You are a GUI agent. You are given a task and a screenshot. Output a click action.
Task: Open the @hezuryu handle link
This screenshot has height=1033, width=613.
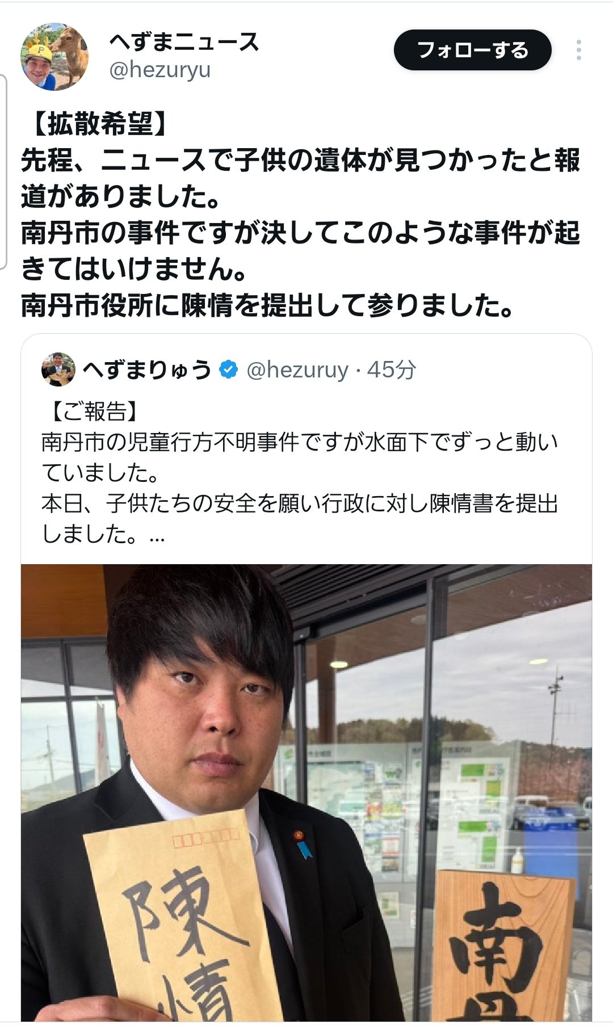[159, 70]
